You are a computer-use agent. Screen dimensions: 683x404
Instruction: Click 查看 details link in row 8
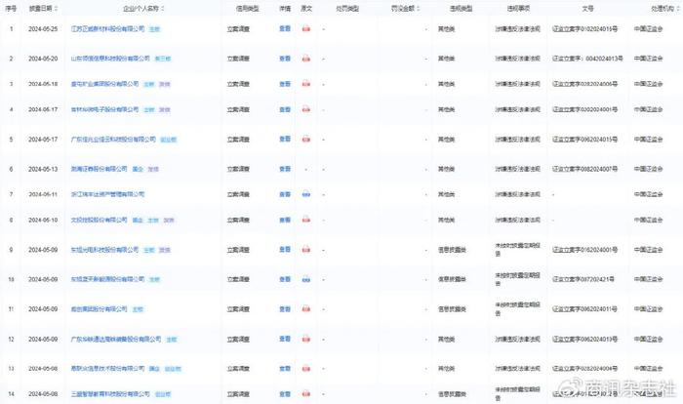coord(285,220)
